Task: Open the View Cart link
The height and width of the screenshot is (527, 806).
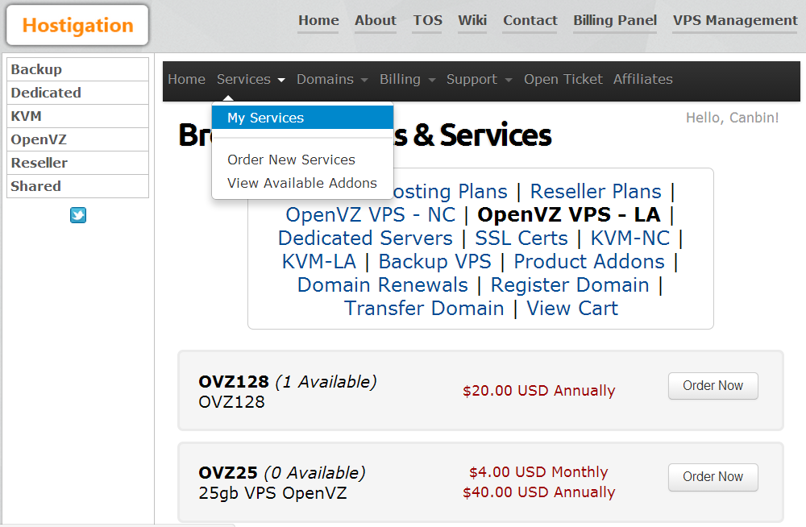Action: pos(572,309)
